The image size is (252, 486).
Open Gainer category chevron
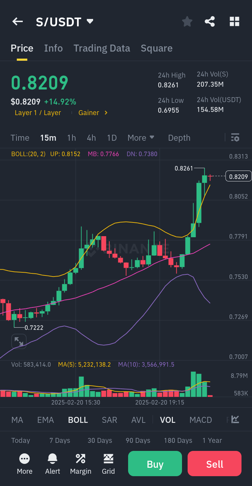[x=106, y=113]
